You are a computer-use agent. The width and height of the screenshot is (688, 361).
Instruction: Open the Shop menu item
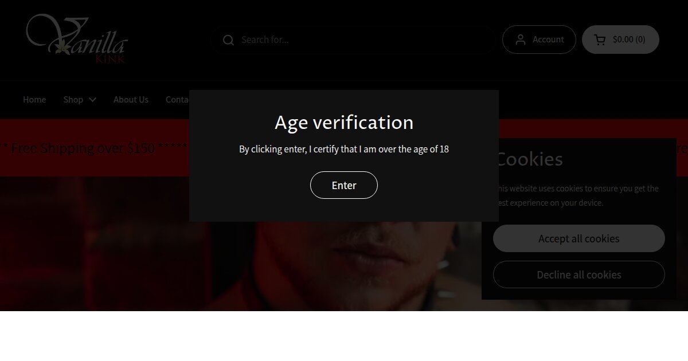click(73, 100)
